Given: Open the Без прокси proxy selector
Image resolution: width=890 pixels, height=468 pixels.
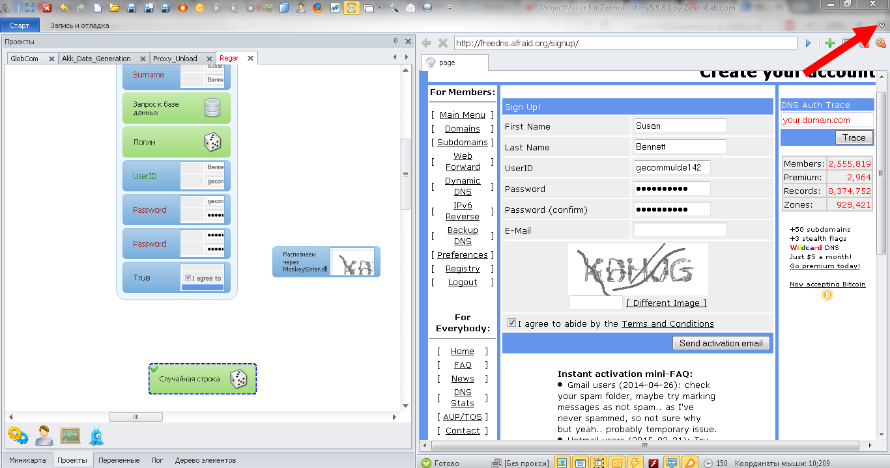Looking at the screenshot, I should pos(521,463).
